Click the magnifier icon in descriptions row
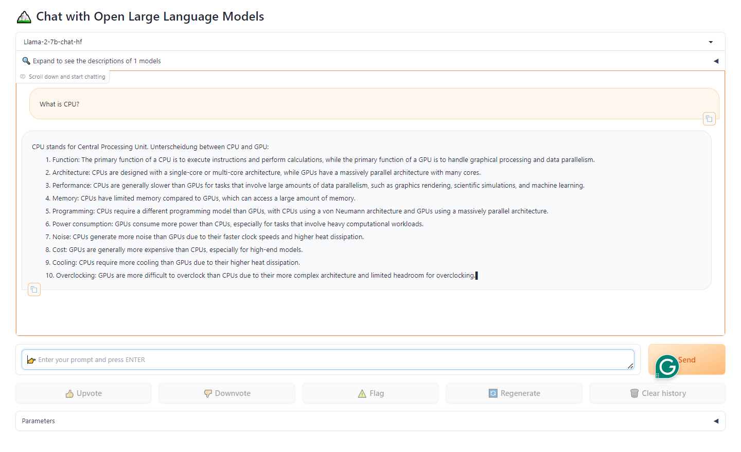Viewport: 741px width, 452px height. pos(26,61)
